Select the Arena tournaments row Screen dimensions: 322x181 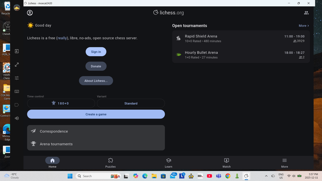click(x=96, y=144)
